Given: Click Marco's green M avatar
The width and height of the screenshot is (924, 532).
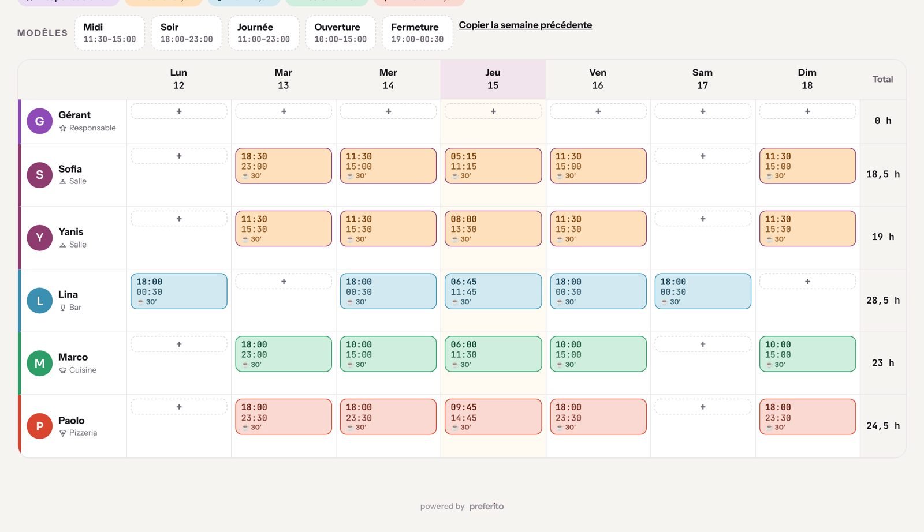Looking at the screenshot, I should (40, 364).
